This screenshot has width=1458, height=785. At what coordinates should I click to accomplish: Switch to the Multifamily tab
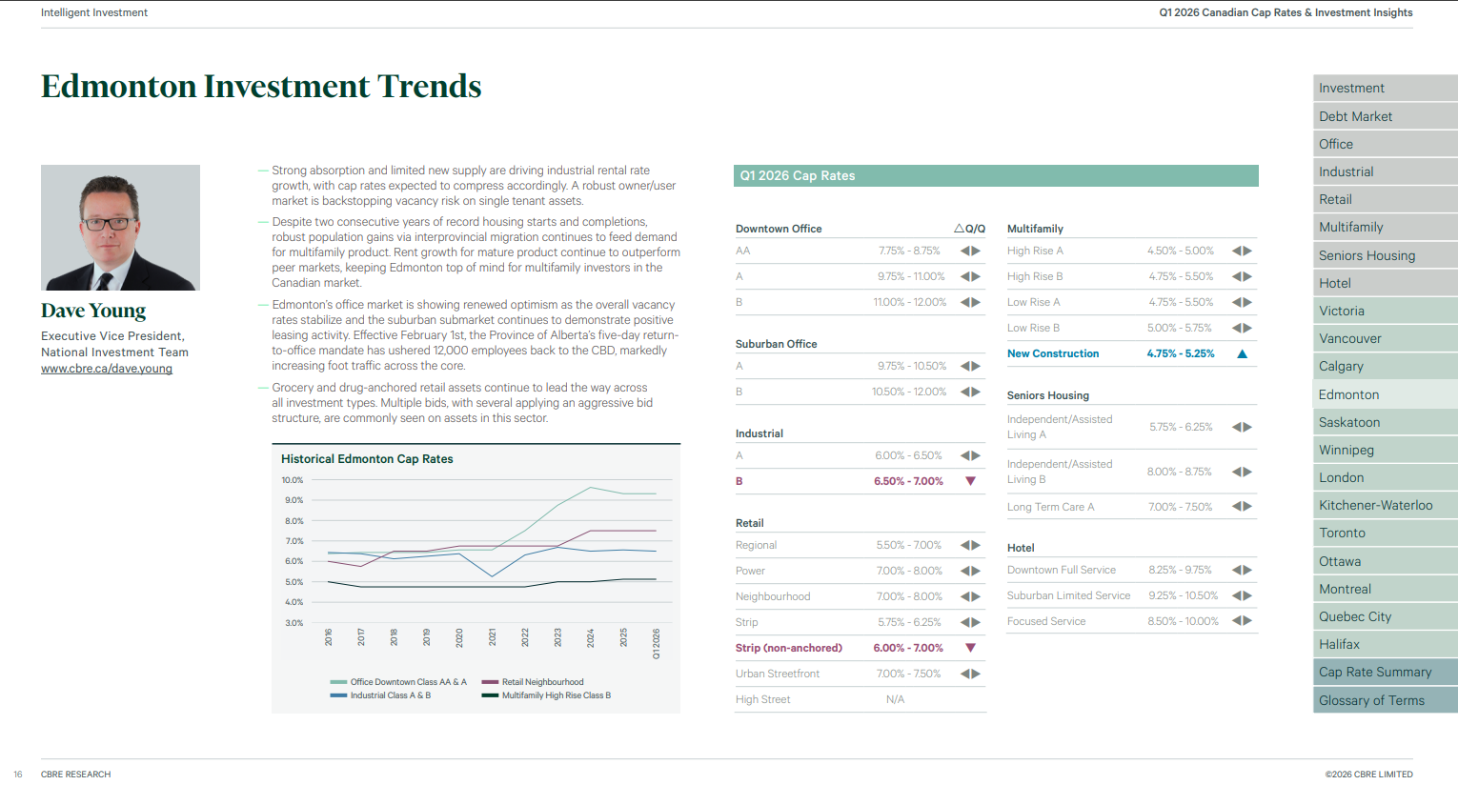pos(1386,227)
